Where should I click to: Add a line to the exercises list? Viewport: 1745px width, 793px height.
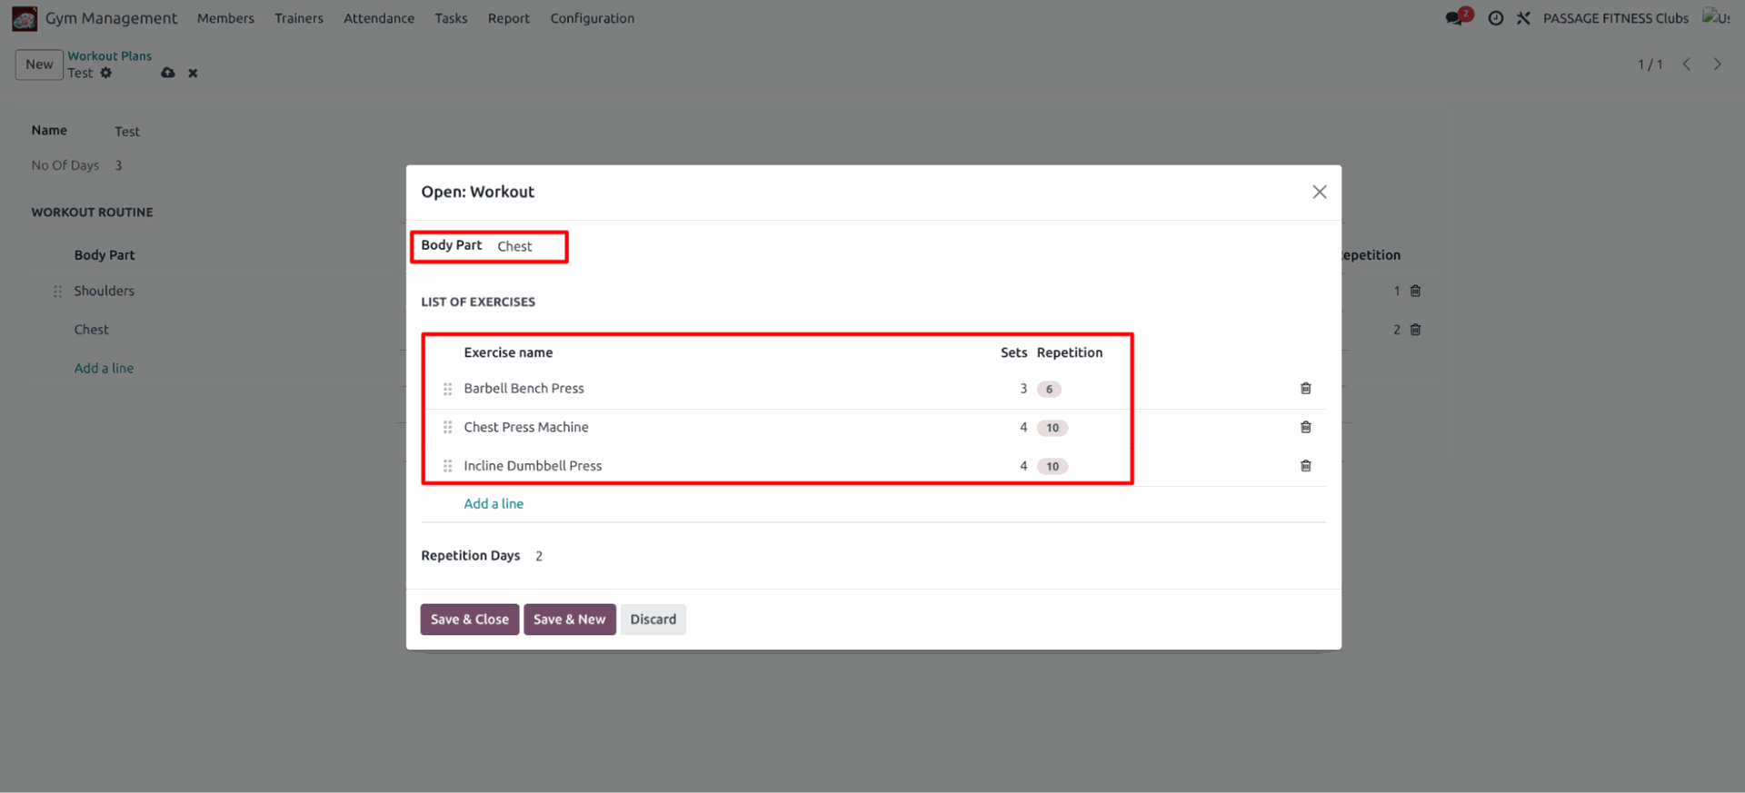click(x=494, y=503)
